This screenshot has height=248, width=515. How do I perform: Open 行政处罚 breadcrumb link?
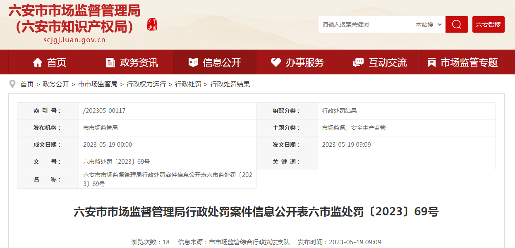click(x=188, y=84)
